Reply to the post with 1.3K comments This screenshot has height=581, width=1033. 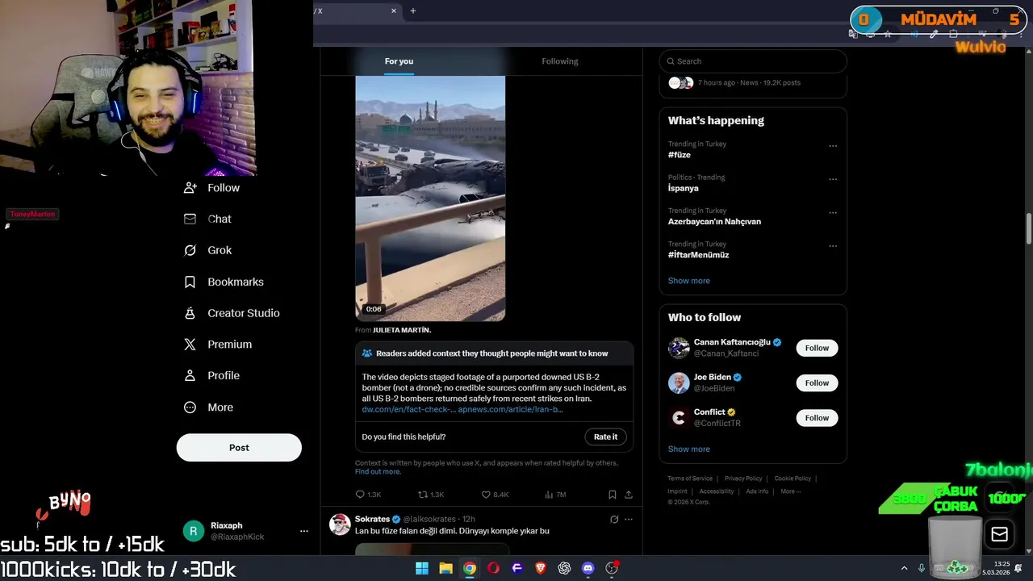[x=368, y=495]
